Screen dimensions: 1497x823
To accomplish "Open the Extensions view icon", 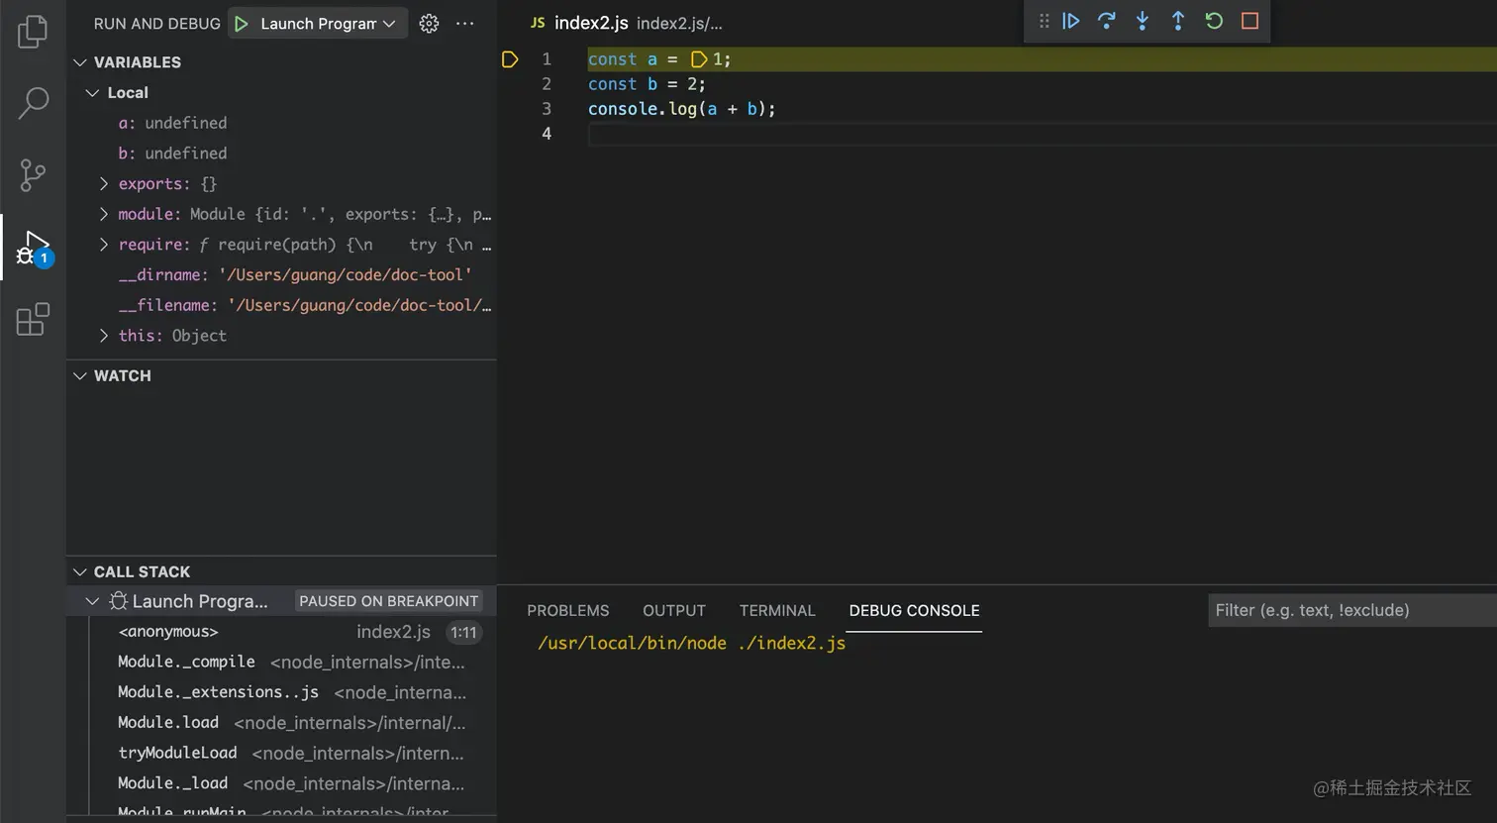I will pyautogui.click(x=33, y=319).
